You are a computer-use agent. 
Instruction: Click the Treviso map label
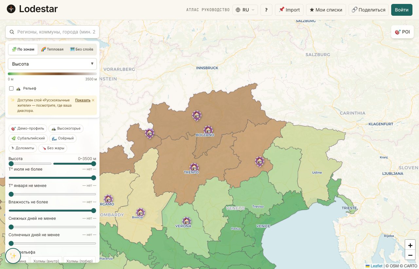click(258, 207)
